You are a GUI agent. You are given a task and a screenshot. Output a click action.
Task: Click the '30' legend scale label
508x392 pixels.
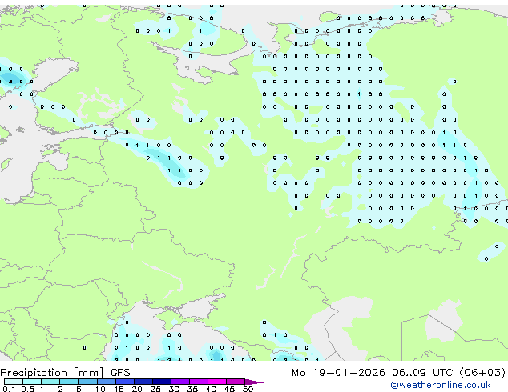[x=174, y=389]
